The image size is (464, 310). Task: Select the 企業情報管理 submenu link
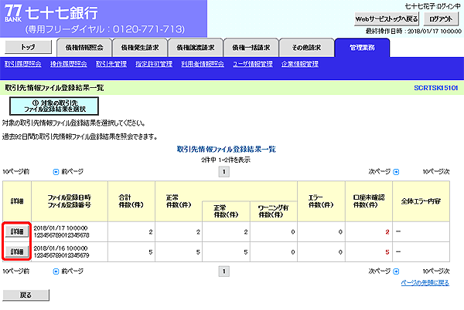[x=300, y=64]
